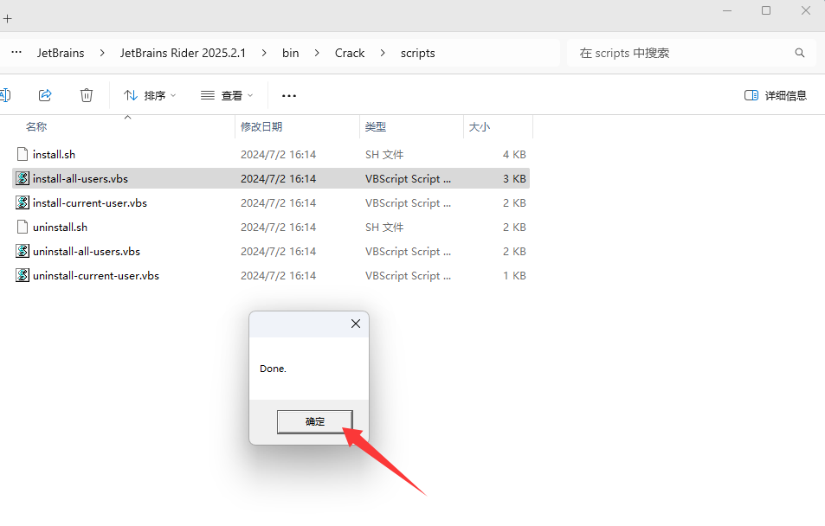
Task: Sort by the type (类型) column header
Action: (376, 127)
